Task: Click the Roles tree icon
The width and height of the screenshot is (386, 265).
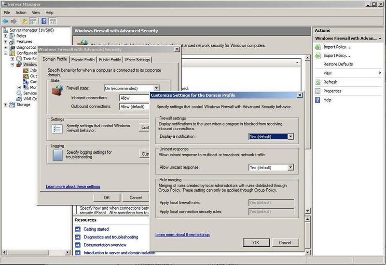Action: pyautogui.click(x=12, y=36)
